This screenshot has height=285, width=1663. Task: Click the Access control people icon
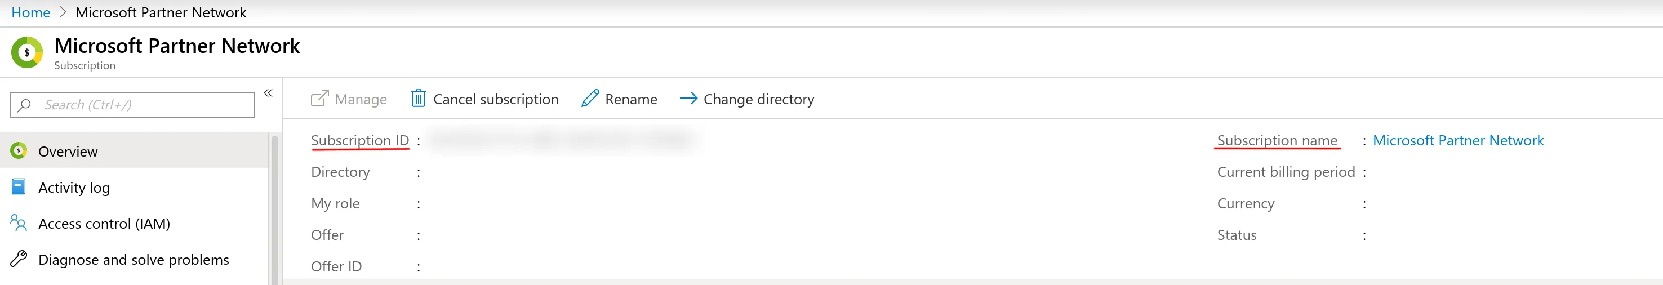pos(19,223)
